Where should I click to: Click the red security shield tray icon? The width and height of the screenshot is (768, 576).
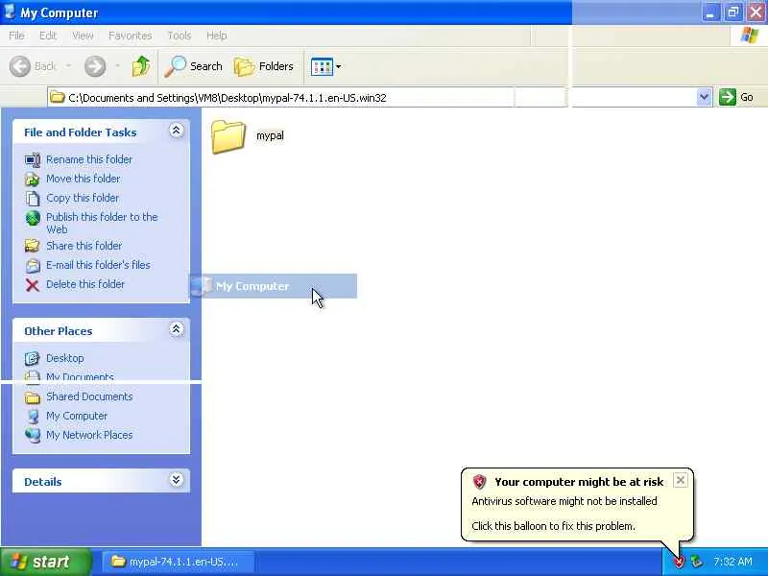pyautogui.click(x=679, y=562)
